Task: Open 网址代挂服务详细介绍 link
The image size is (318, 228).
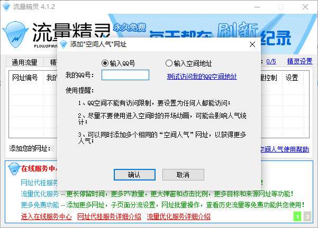Action: click(x=110, y=217)
